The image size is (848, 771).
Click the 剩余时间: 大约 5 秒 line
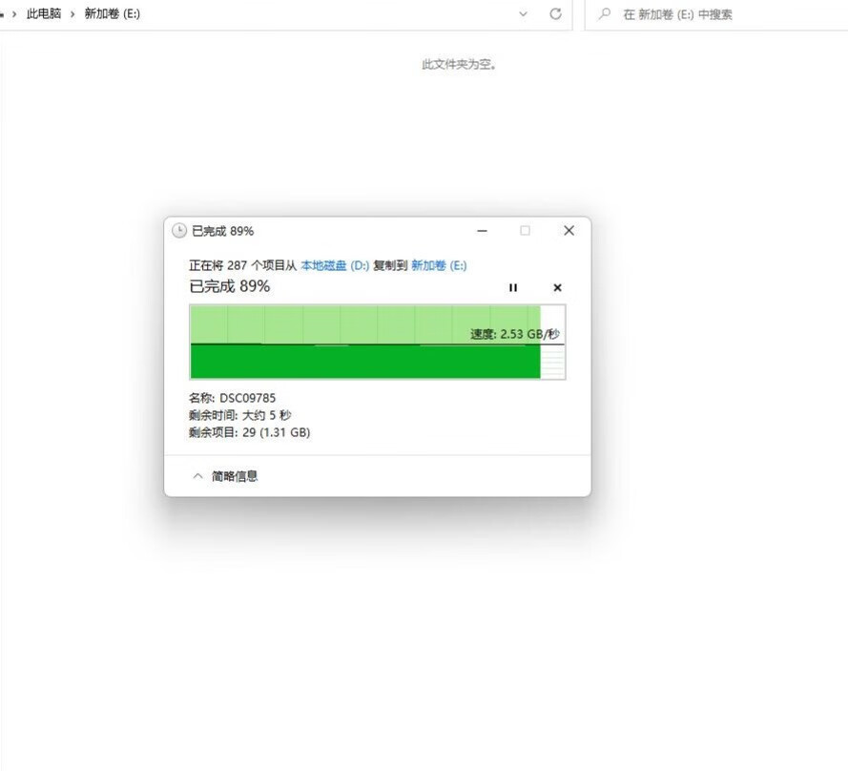(240, 415)
